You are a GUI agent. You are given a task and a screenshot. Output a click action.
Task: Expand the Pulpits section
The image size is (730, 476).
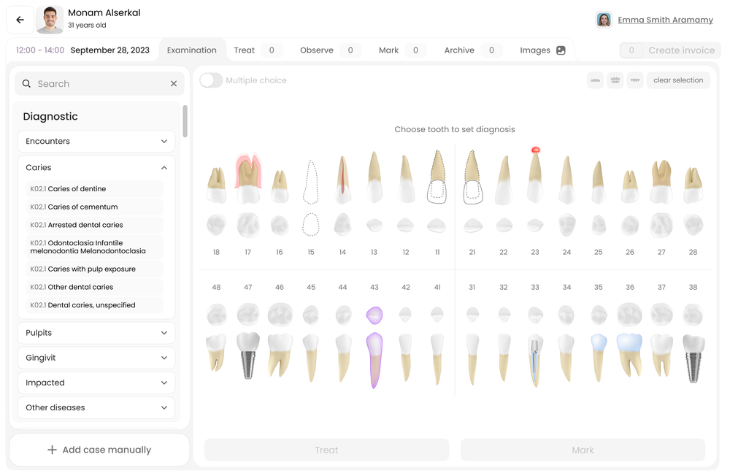tap(96, 333)
